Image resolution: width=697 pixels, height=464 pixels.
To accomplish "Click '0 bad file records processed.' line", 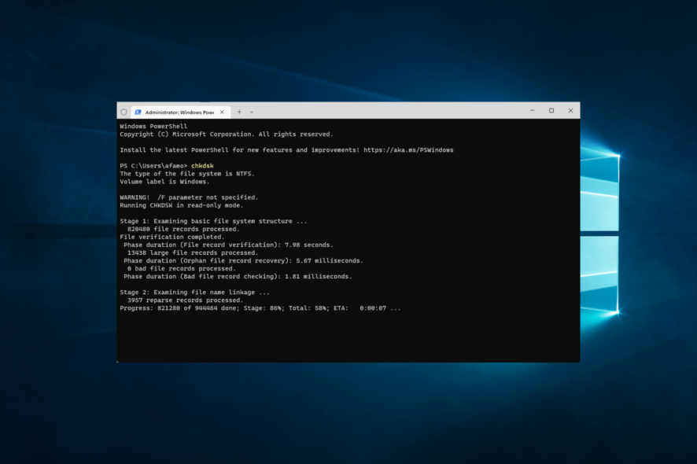I will coord(182,268).
